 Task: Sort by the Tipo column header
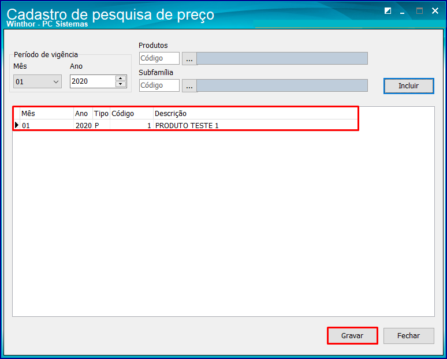point(101,113)
